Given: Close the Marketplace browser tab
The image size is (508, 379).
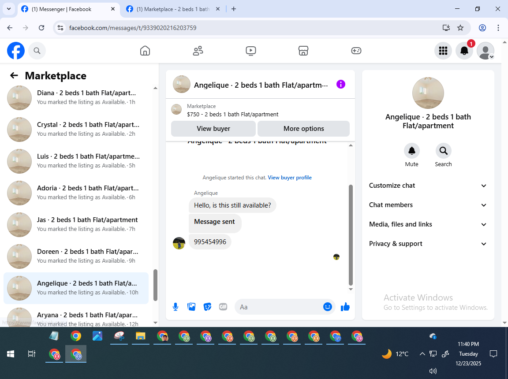Looking at the screenshot, I should point(218,9).
